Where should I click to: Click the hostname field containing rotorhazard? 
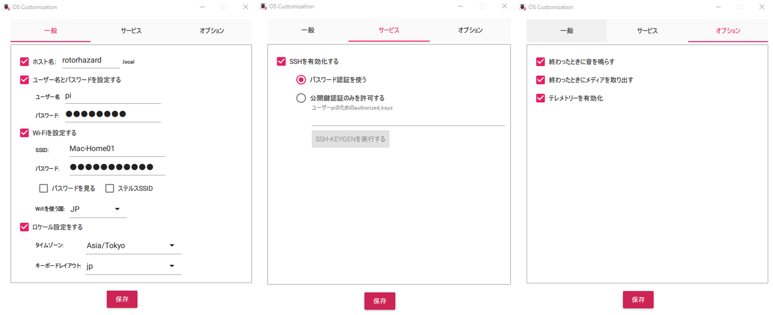coord(91,61)
